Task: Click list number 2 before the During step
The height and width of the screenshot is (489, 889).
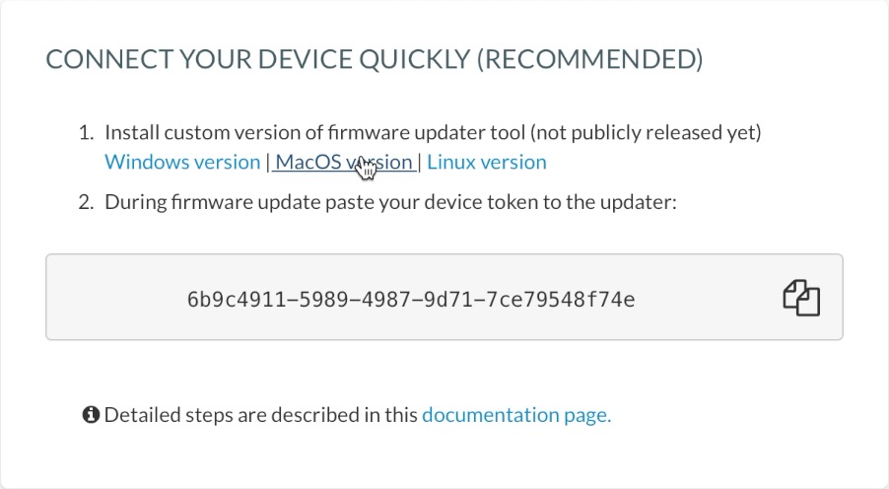Action: click(x=86, y=202)
